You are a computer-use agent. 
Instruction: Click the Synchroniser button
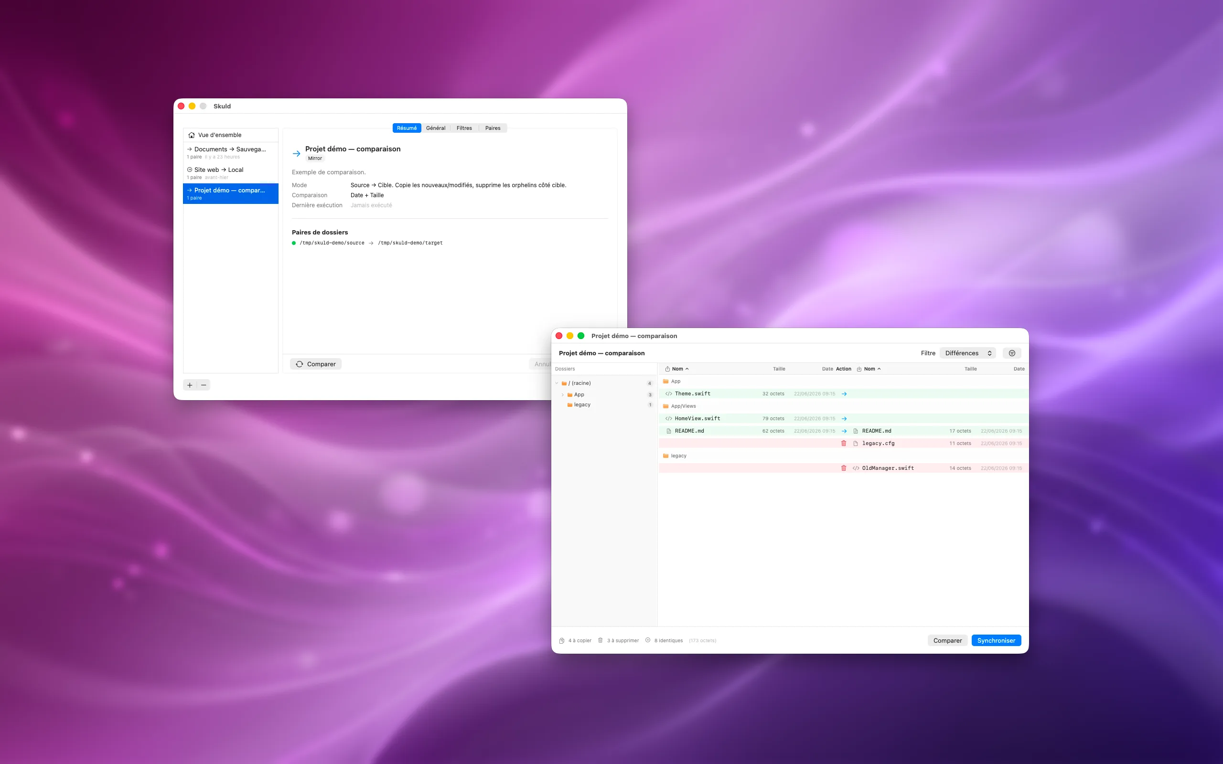pyautogui.click(x=996, y=640)
